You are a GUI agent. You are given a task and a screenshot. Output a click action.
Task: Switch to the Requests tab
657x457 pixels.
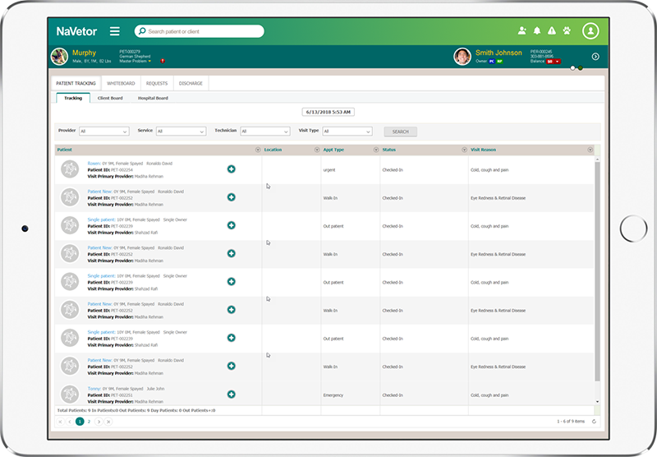click(157, 84)
